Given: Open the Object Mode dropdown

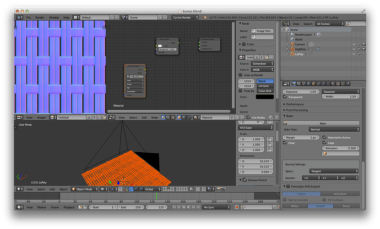Looking at the screenshot, I should (x=85, y=189).
